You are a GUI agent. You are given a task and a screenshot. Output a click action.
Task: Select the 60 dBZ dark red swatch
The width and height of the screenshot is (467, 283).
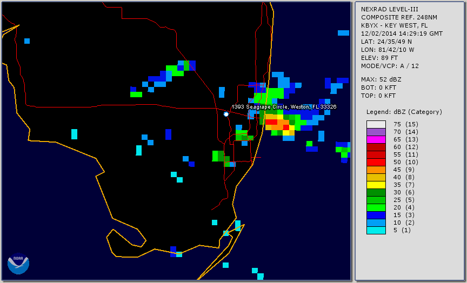click(x=376, y=147)
